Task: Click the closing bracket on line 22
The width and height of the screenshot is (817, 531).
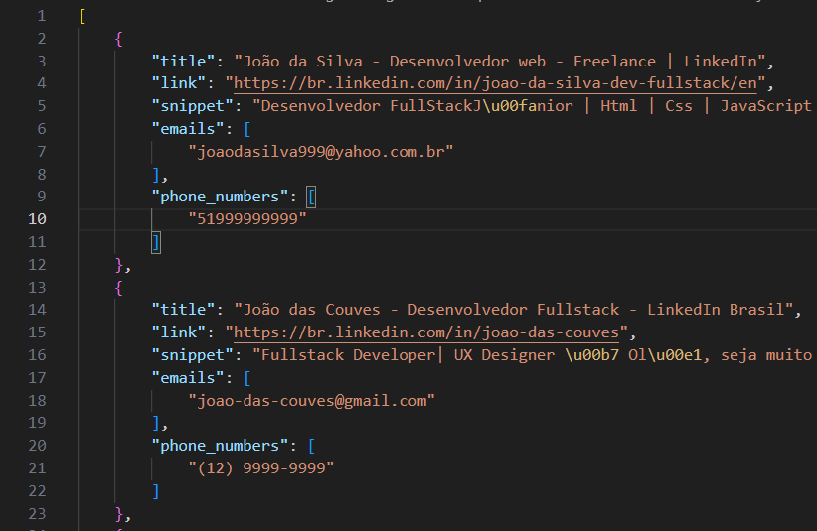Action: click(x=156, y=491)
